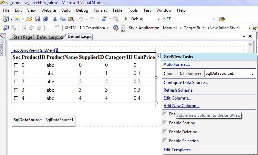Open the File menu

coord(6,10)
